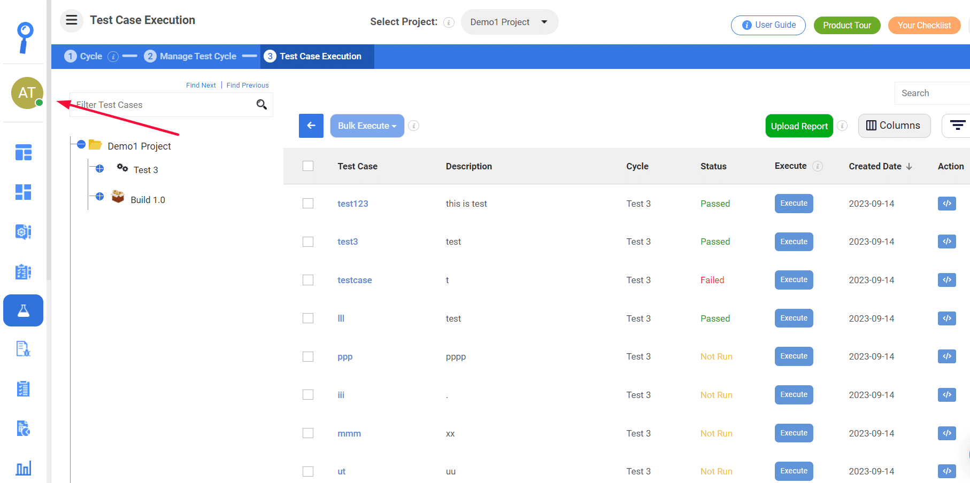Open the Bulk Execute dropdown
Image resolution: width=970 pixels, height=483 pixels.
(367, 126)
